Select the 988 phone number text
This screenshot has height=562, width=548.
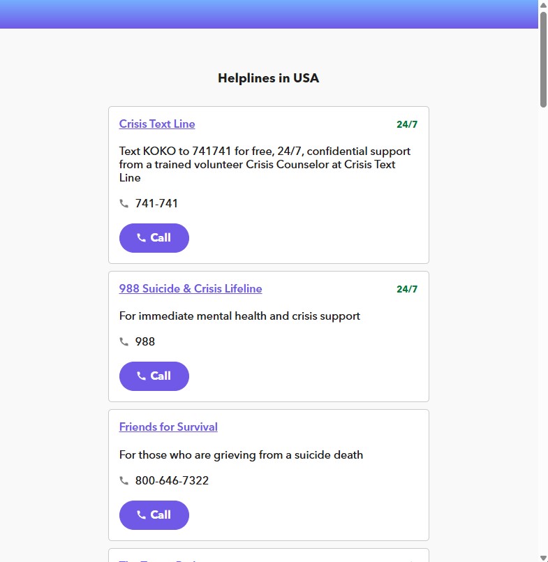[145, 341]
